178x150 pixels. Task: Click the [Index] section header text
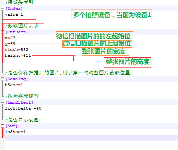tap(14, 8)
